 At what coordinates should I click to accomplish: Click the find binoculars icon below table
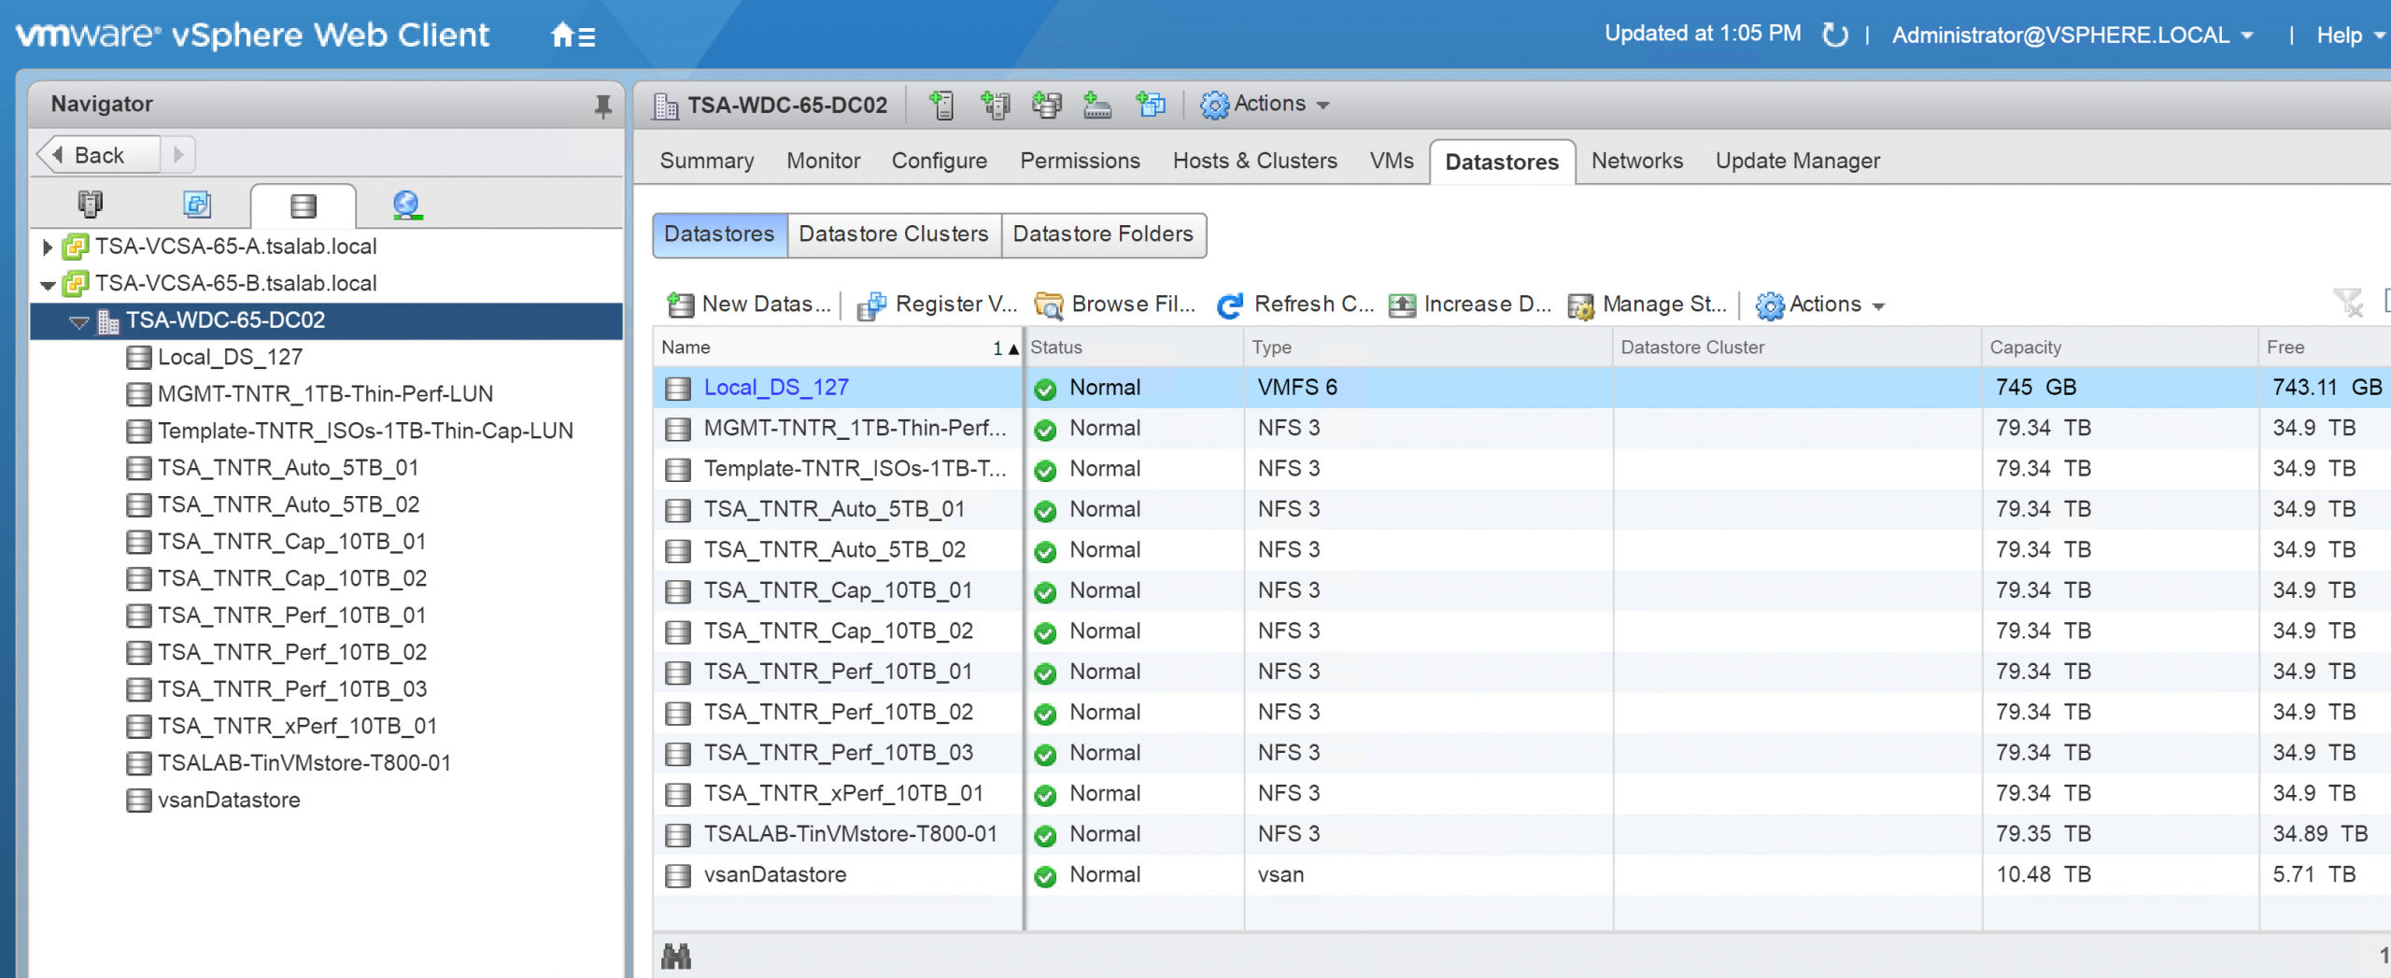coord(676,957)
